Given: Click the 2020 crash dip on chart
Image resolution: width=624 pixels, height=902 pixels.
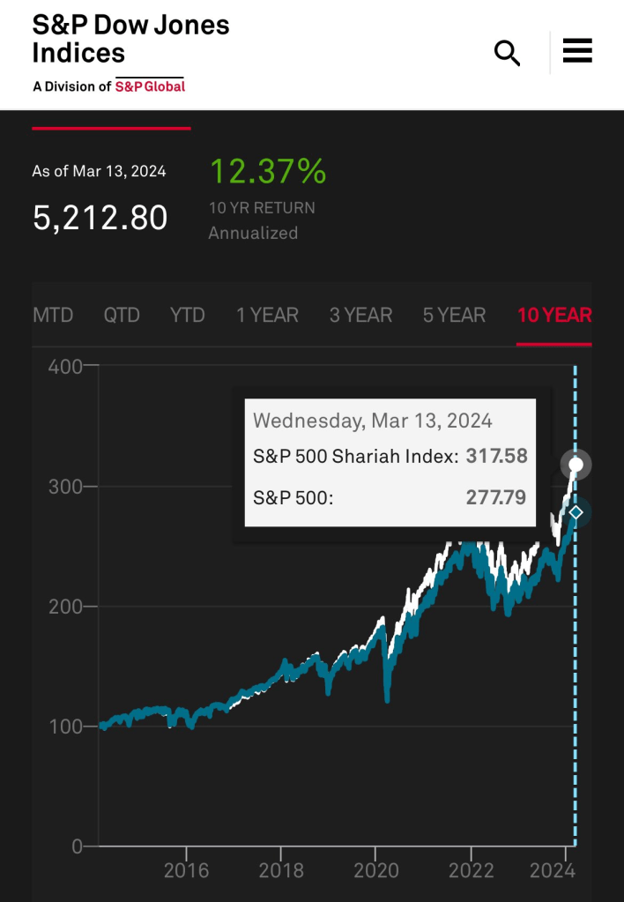Looking at the screenshot, I should (x=388, y=692).
